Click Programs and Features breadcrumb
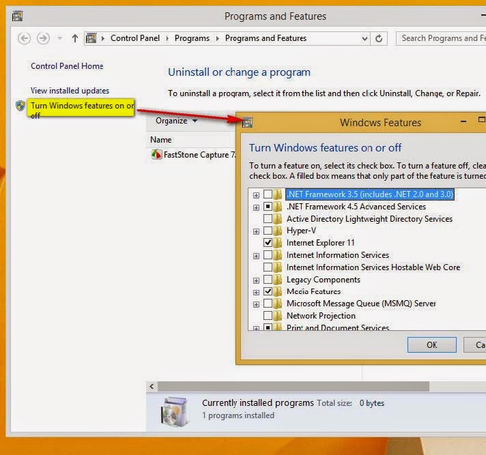The width and height of the screenshot is (486, 455). coord(266,38)
